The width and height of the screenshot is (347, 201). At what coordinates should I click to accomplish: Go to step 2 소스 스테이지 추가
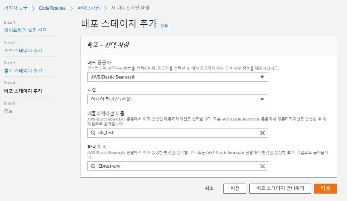(23, 50)
